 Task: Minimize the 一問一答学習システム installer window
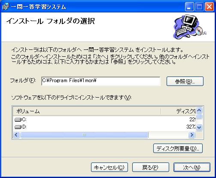(x=189, y=7)
